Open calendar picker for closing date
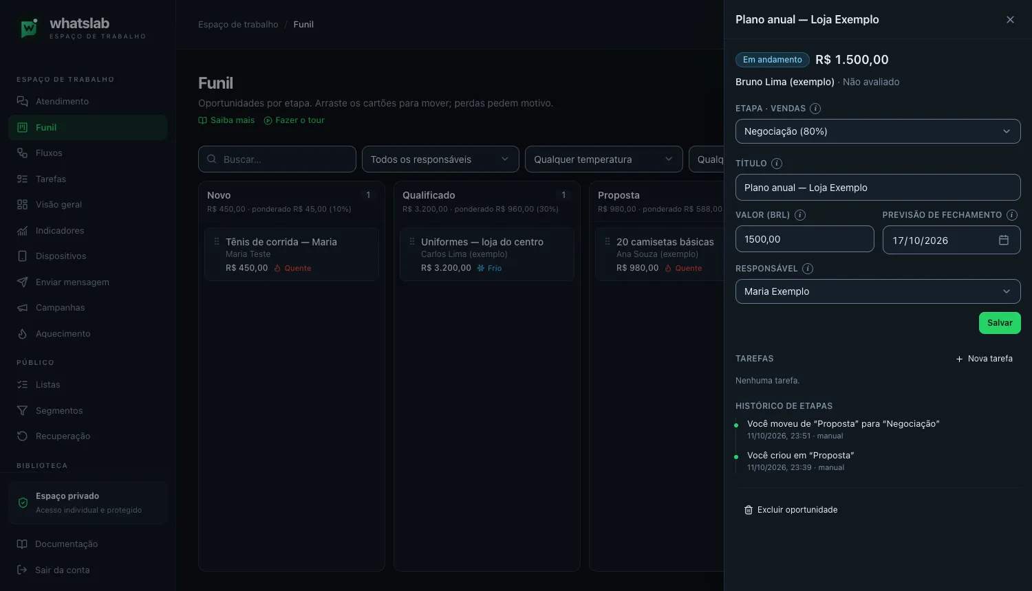The height and width of the screenshot is (591, 1032). [1004, 241]
